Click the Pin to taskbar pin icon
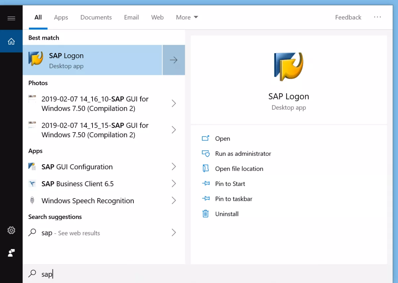This screenshot has width=398, height=283. pos(206,198)
